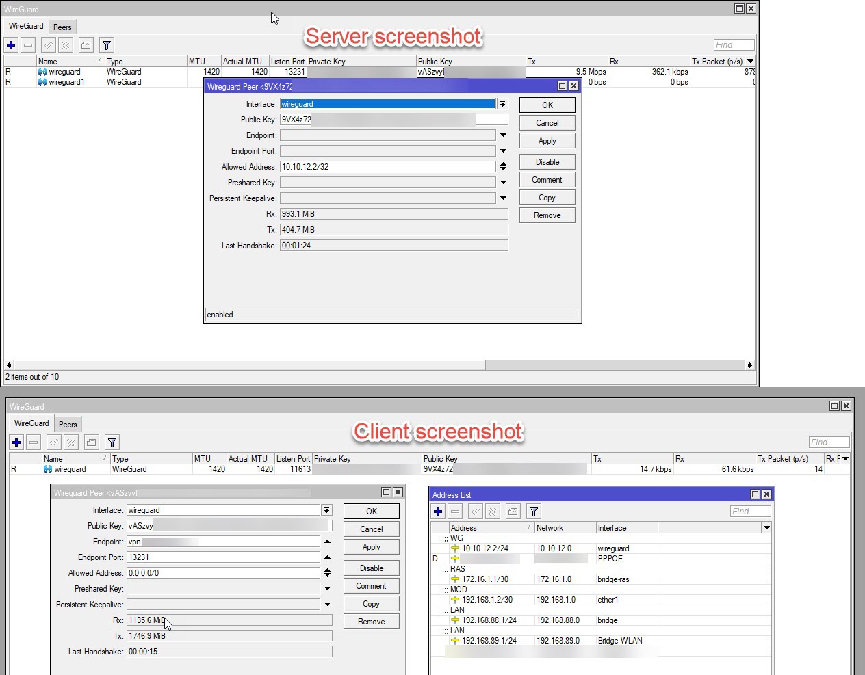The height and width of the screenshot is (675, 865).
Task: Expand the Persistent Keepalive field in the server peer dialog
Action: (503, 198)
